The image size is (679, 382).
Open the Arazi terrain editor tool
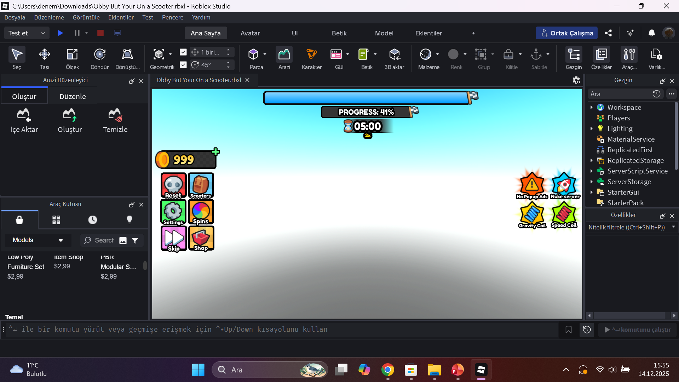coord(284,58)
